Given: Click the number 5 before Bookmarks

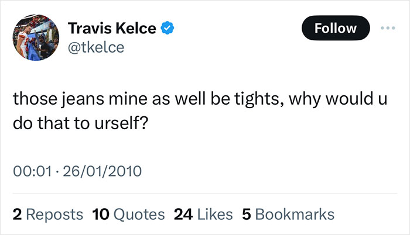Looking at the screenshot, I should (246, 214).
